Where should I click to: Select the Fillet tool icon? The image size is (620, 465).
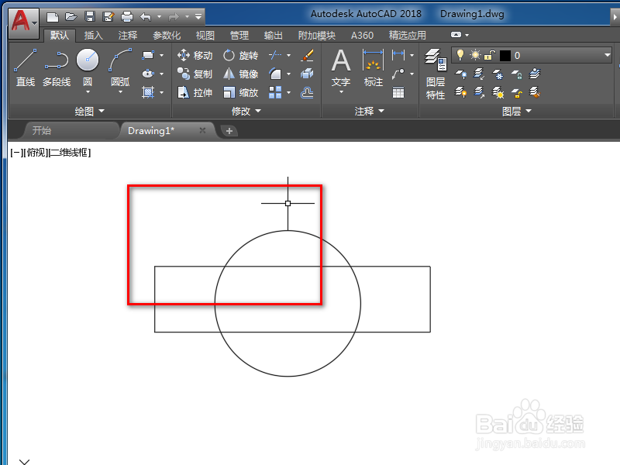tap(275, 74)
